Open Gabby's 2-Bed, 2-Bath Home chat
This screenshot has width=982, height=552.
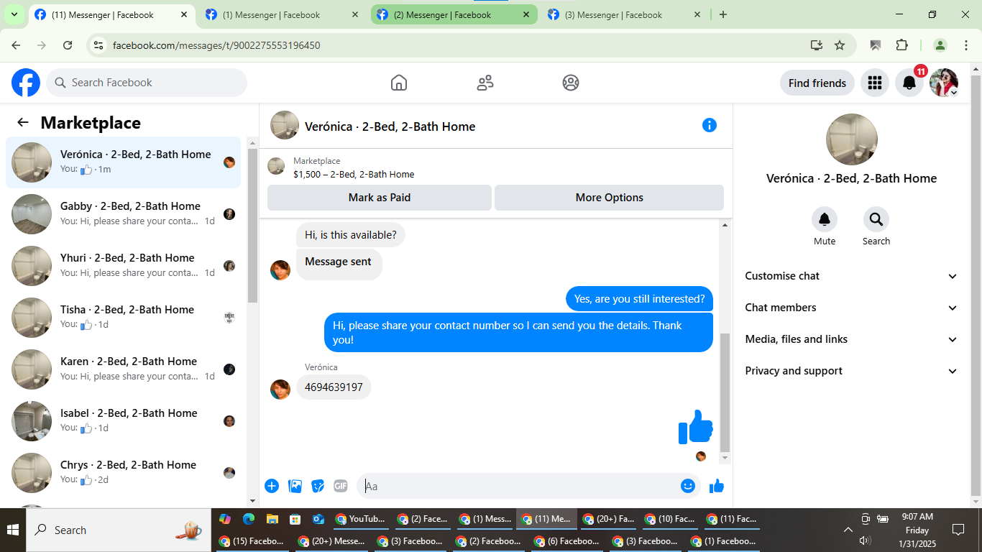(x=123, y=214)
